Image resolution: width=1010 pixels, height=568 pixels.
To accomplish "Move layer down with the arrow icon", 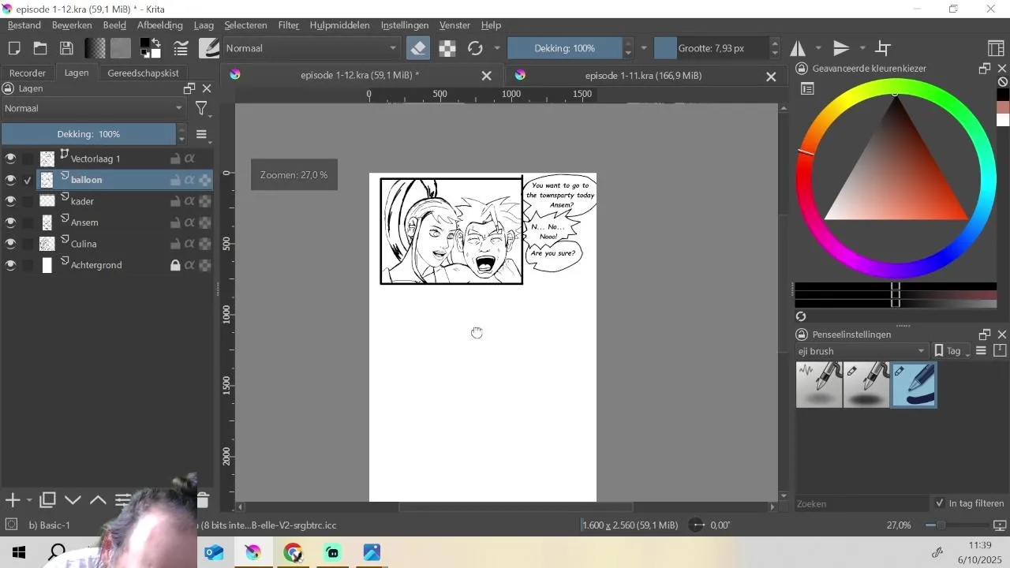I will (x=73, y=500).
